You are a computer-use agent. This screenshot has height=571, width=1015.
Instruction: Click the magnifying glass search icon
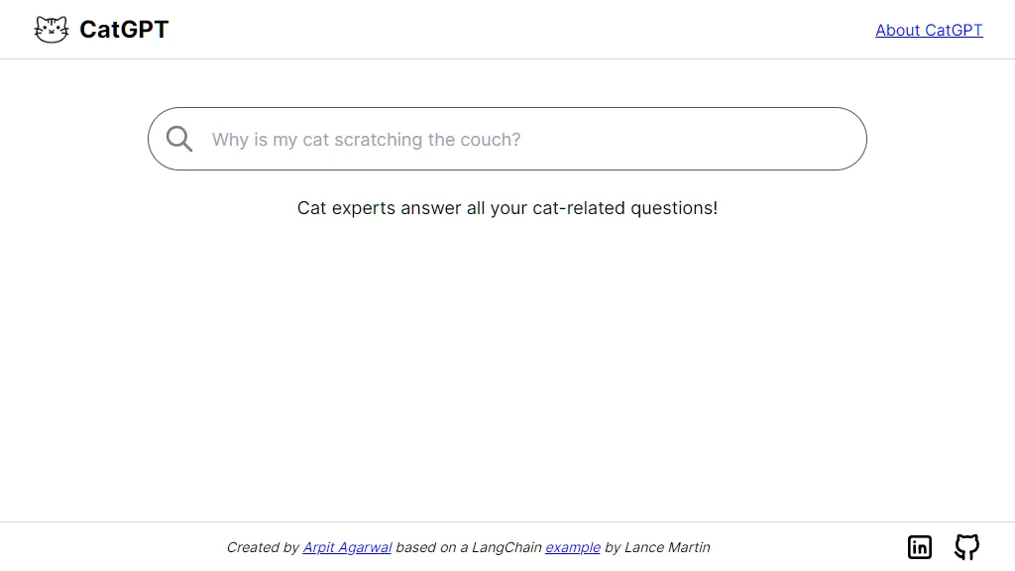(x=179, y=139)
